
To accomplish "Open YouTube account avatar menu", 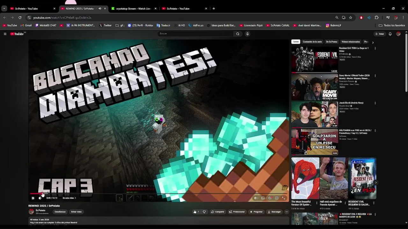I will (398, 34).
